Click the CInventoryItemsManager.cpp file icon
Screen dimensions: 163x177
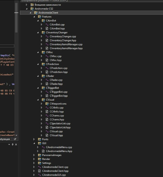coord(47,44)
